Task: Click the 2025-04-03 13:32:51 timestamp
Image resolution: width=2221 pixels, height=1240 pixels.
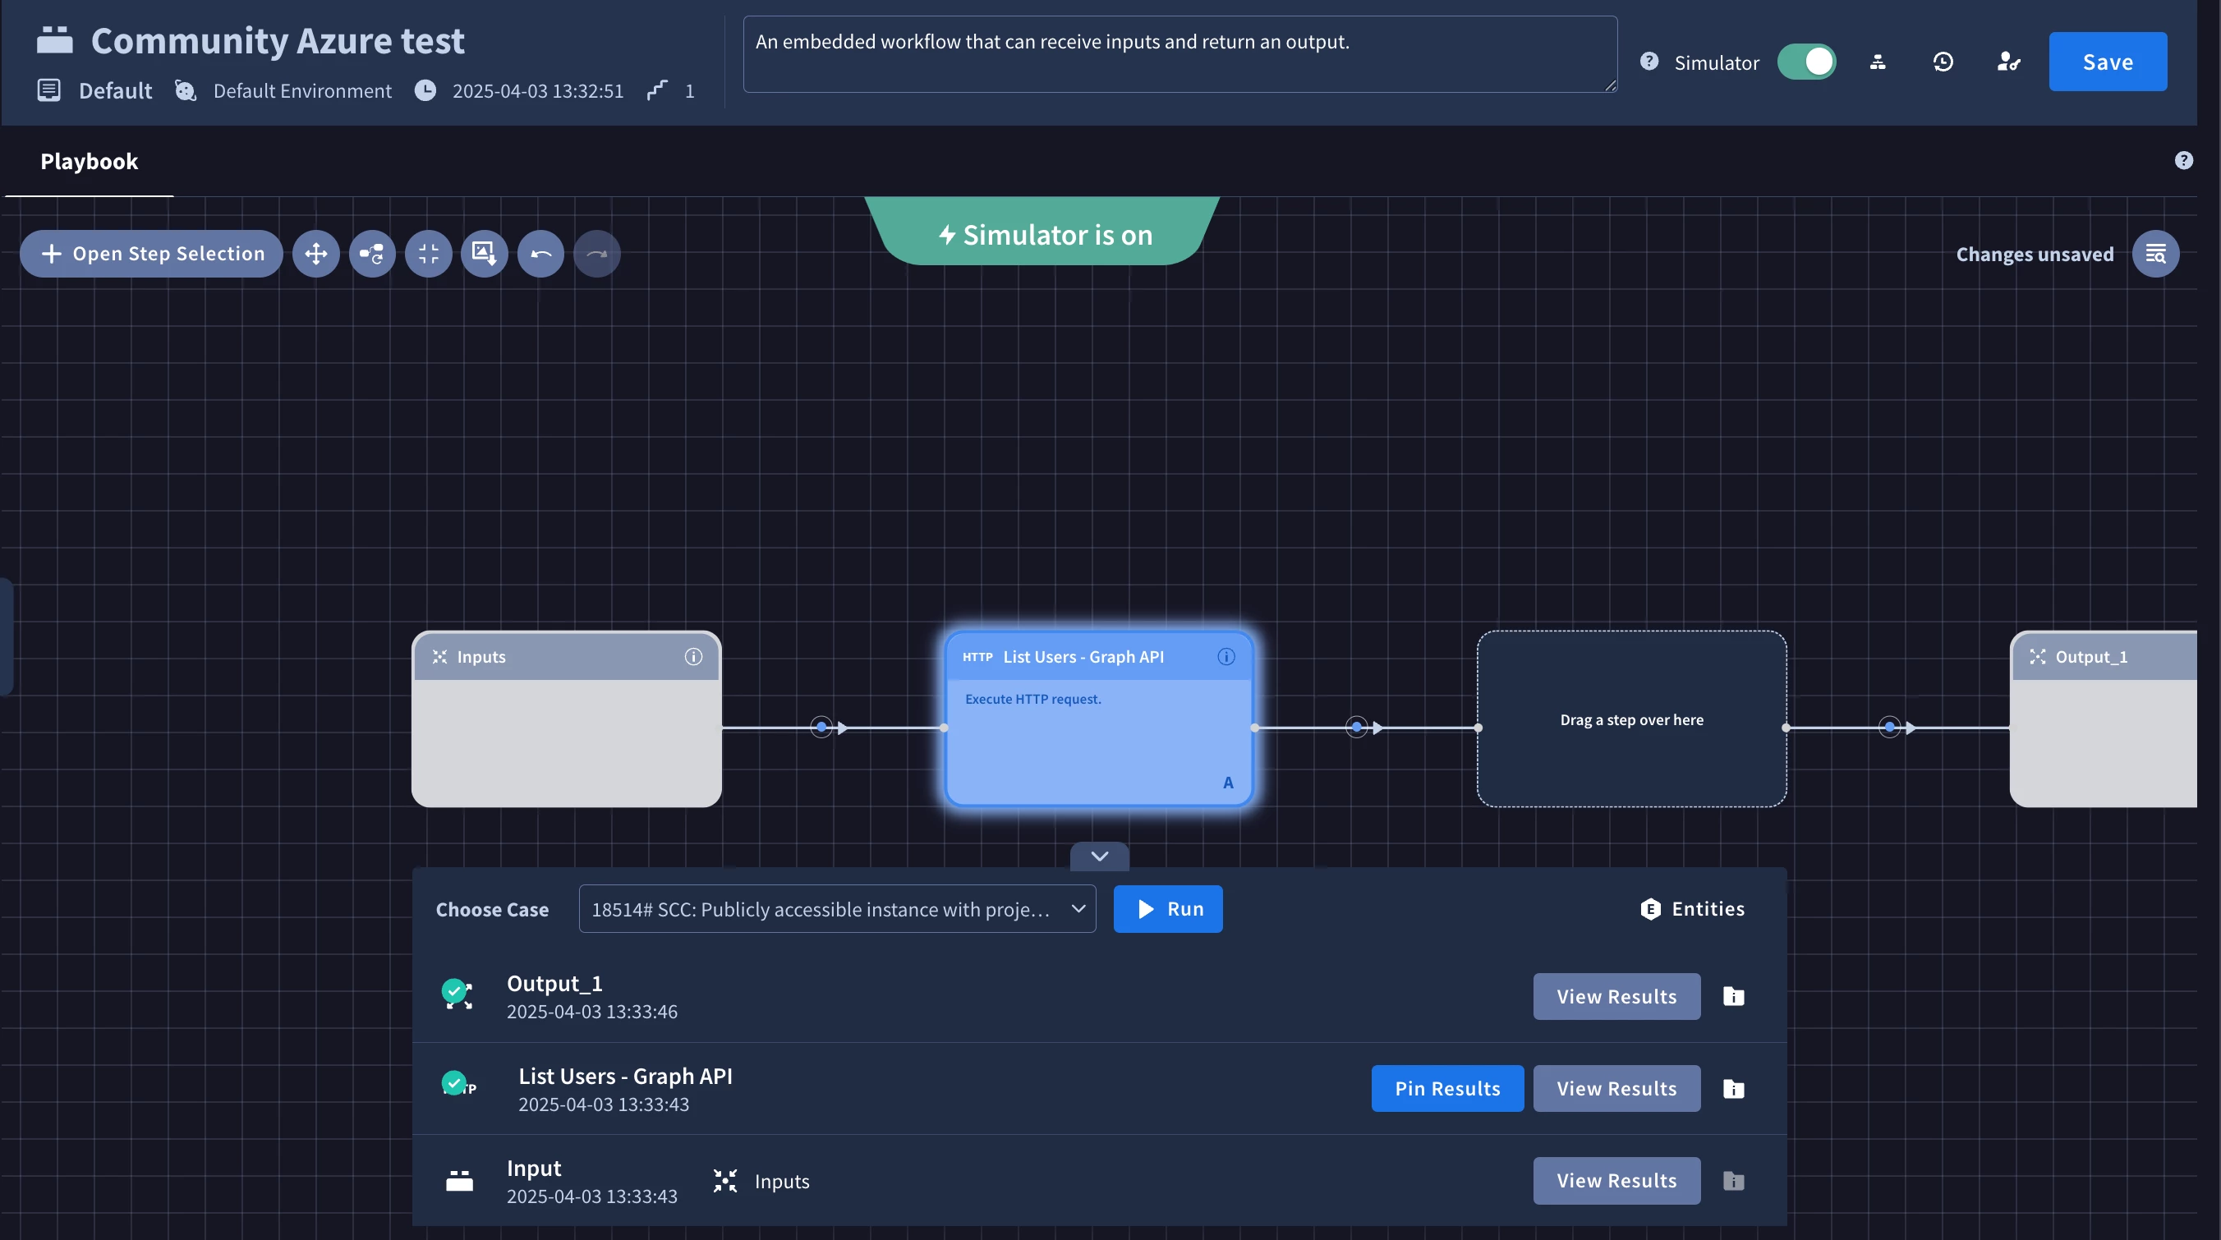Action: coord(537,90)
